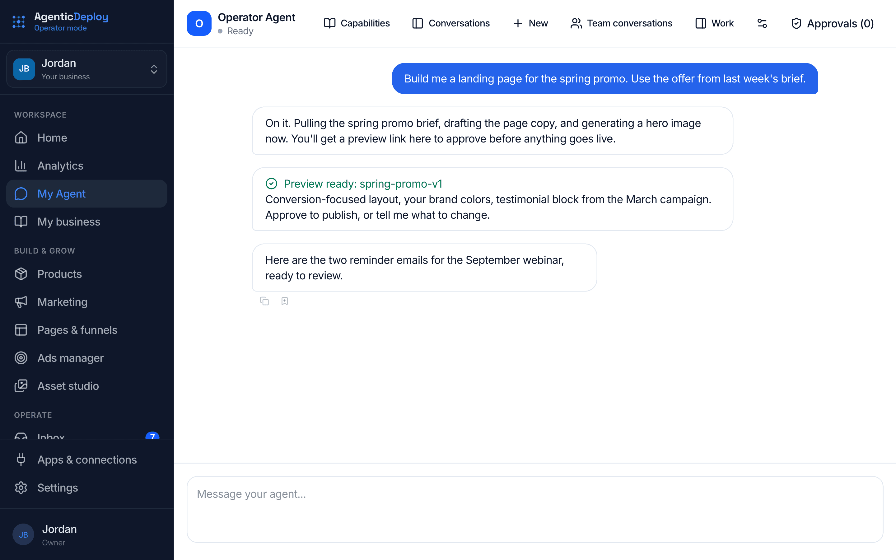Open the Analytics section
Viewport: 896px width, 560px height.
(x=86, y=166)
